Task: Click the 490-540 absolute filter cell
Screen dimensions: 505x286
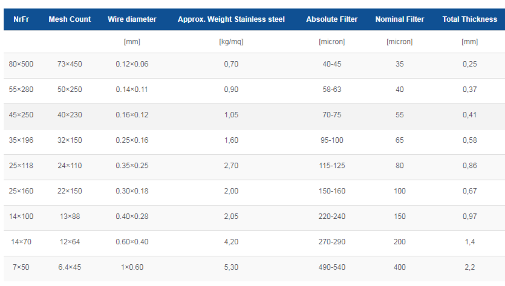Action: click(332, 267)
